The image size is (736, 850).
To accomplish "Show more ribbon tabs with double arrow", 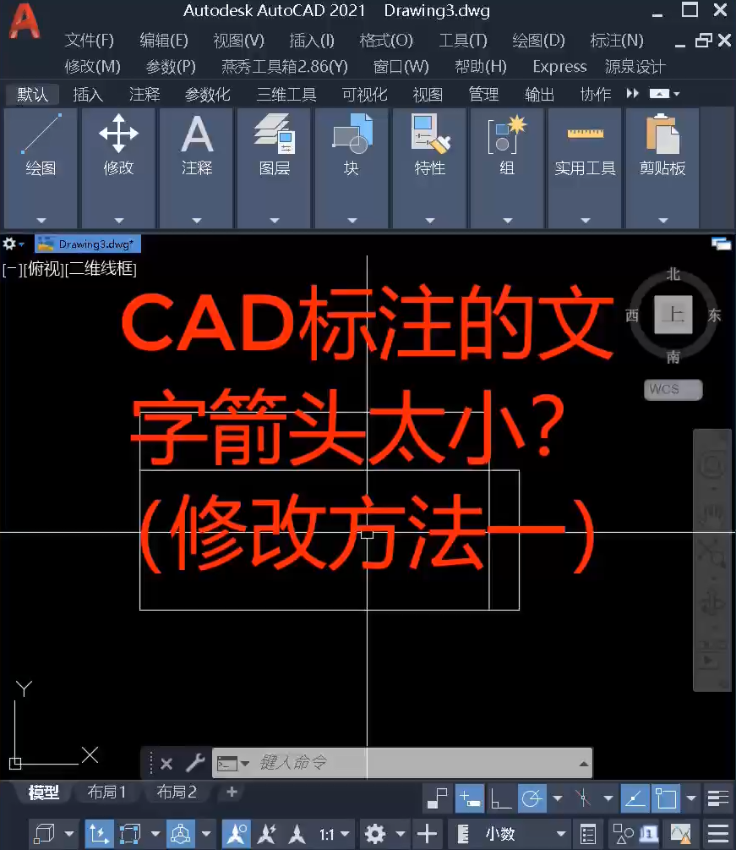I will point(632,94).
